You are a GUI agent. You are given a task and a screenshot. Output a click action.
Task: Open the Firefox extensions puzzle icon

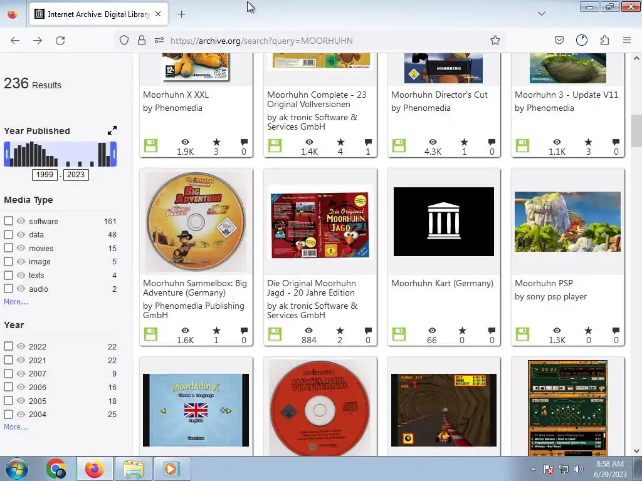tap(604, 41)
